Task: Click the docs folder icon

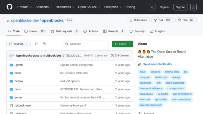Action: click(x=11, y=89)
